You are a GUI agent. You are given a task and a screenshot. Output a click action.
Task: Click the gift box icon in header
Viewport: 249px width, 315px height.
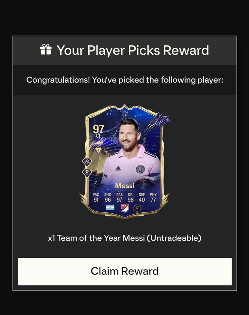click(x=46, y=50)
